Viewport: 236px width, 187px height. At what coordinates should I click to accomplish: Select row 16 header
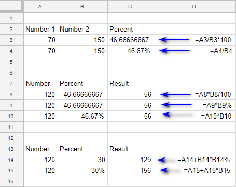(x=11, y=181)
